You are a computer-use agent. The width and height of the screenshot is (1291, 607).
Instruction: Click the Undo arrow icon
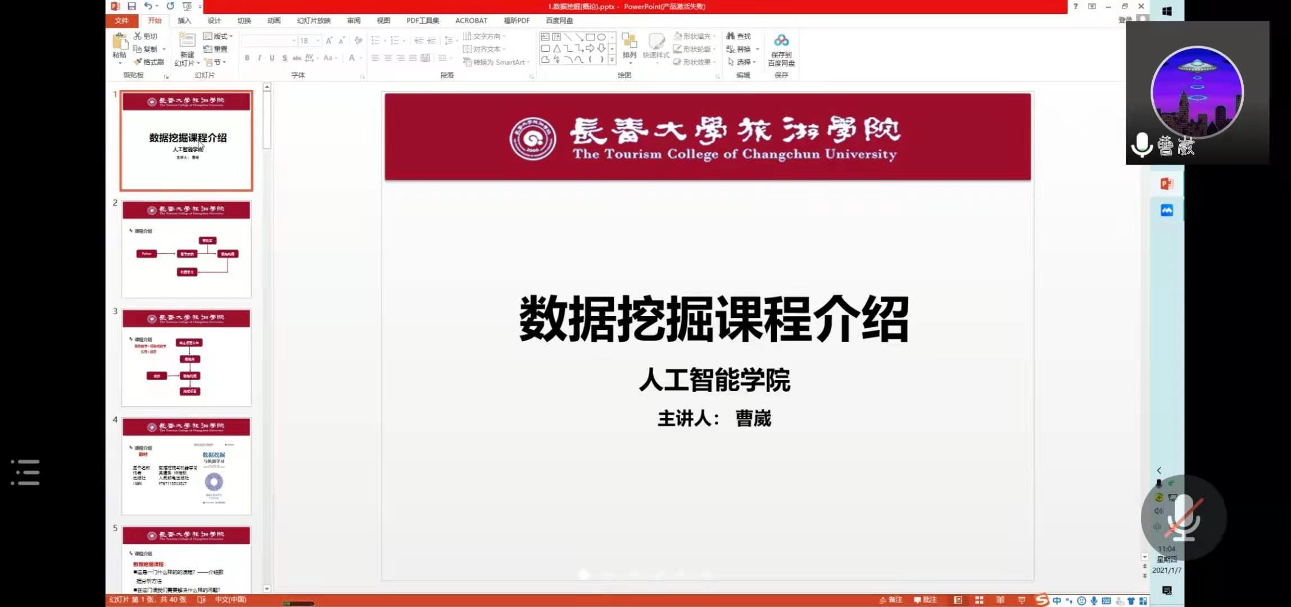[x=148, y=6]
